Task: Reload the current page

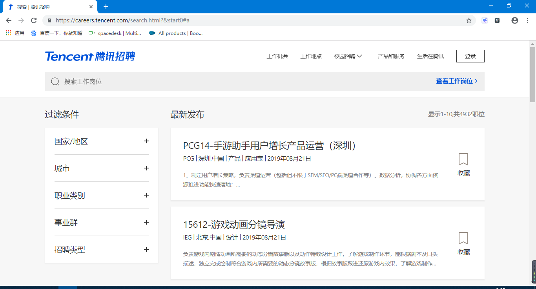Action: (34, 20)
